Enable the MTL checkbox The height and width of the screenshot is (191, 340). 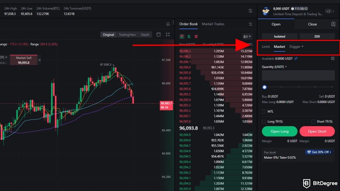click(264, 112)
